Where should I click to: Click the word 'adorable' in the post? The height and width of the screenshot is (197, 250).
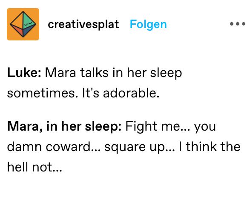click(x=130, y=93)
